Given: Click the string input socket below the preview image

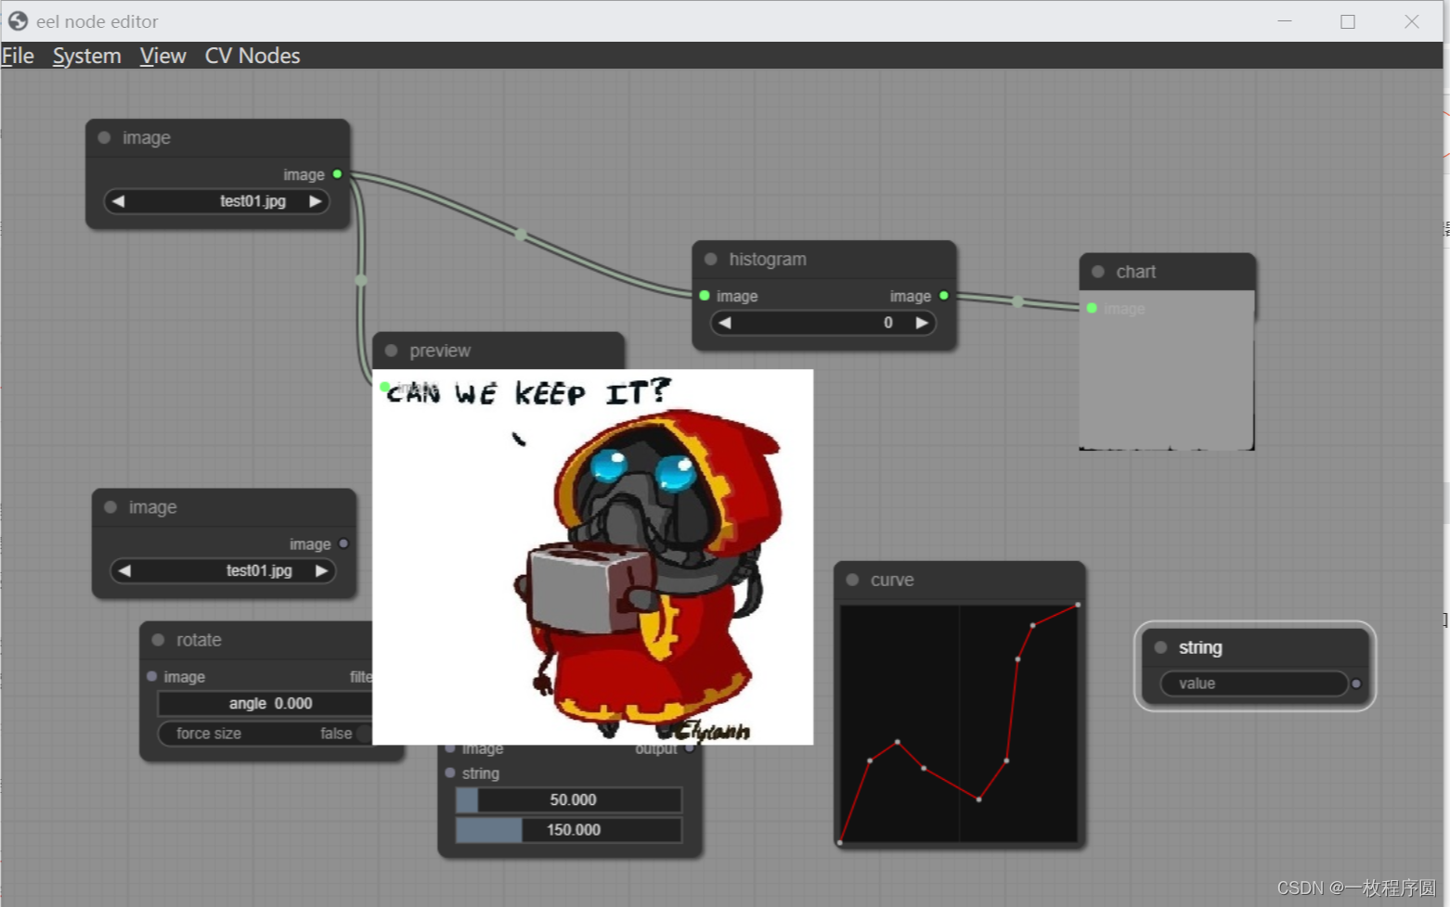Looking at the screenshot, I should [449, 773].
